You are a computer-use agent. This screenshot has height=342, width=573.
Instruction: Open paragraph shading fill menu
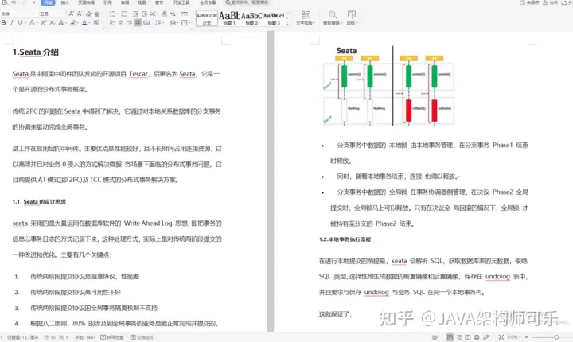tap(173, 22)
